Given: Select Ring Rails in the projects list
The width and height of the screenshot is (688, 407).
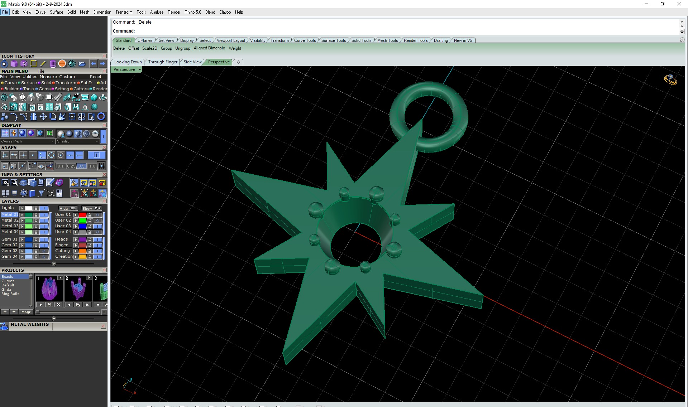Looking at the screenshot, I should 10,294.
